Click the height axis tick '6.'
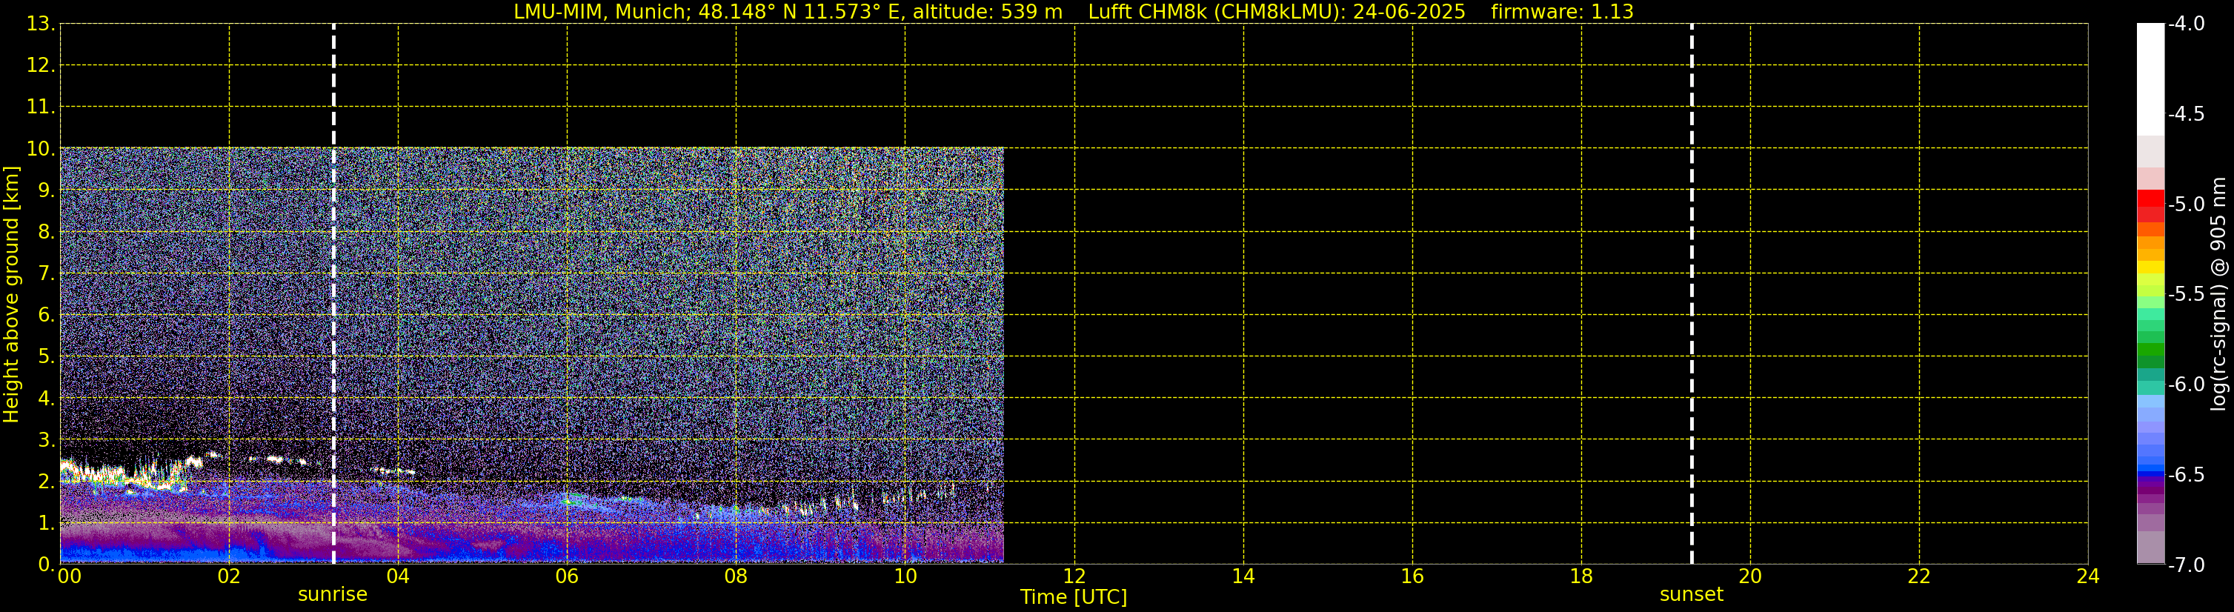This screenshot has width=2234, height=612. pos(45,316)
